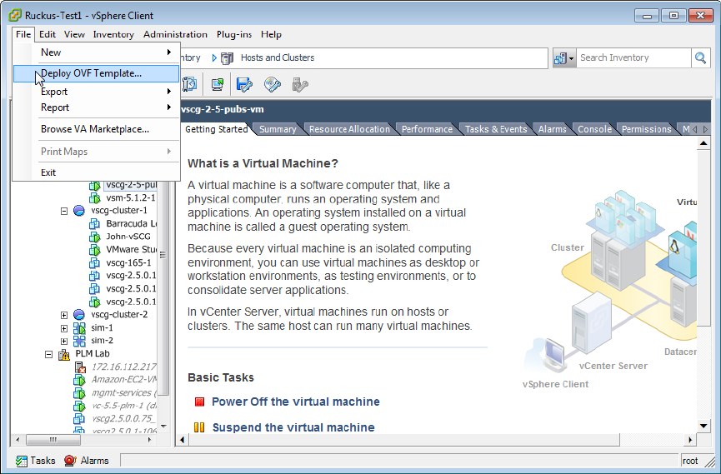Viewport: 721px width, 474px height.
Task: Click Power Off the virtual machine link
Action: (x=296, y=402)
